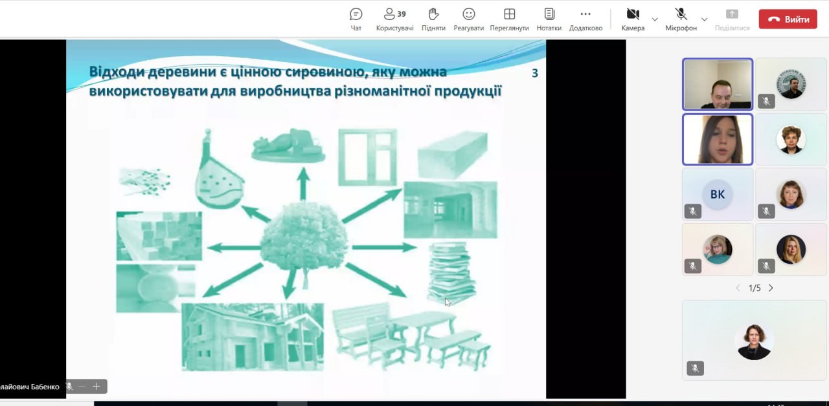
Task: Select the speaking young woman's video tile
Action: (718, 140)
